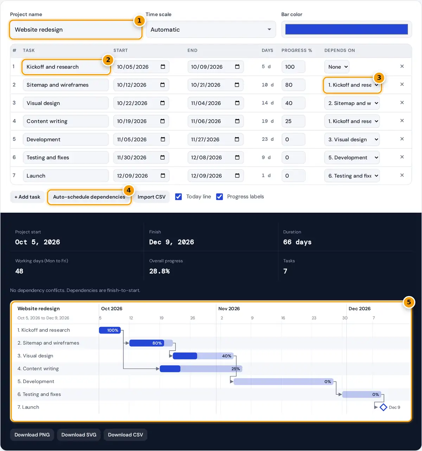Open calendar icon for Visual design start
The height and width of the screenshot is (451, 422).
click(162, 103)
